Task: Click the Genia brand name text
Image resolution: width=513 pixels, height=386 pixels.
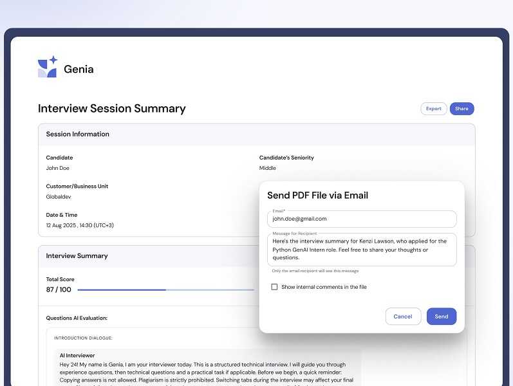Action: [79, 69]
